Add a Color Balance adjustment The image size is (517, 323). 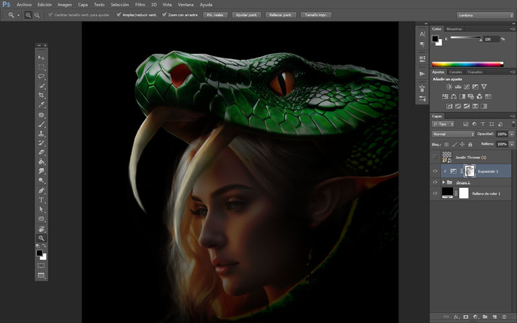point(454,97)
